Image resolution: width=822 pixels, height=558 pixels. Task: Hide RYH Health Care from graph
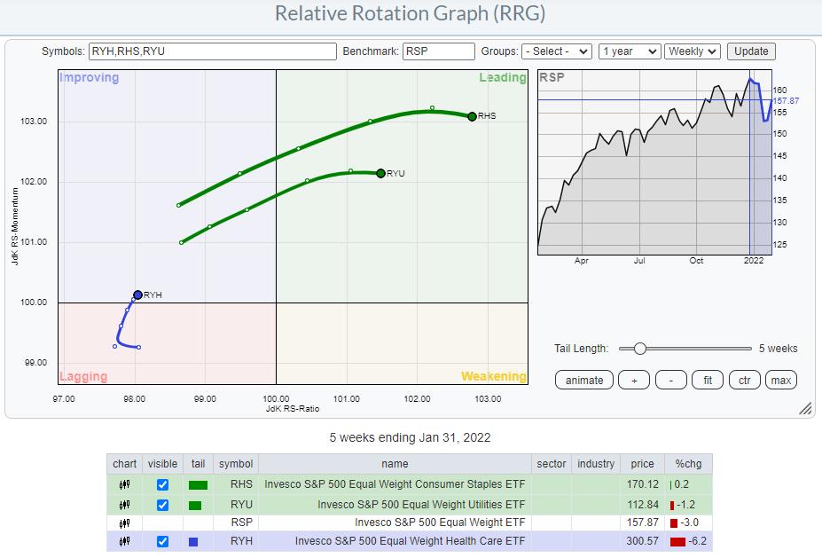[x=161, y=542]
